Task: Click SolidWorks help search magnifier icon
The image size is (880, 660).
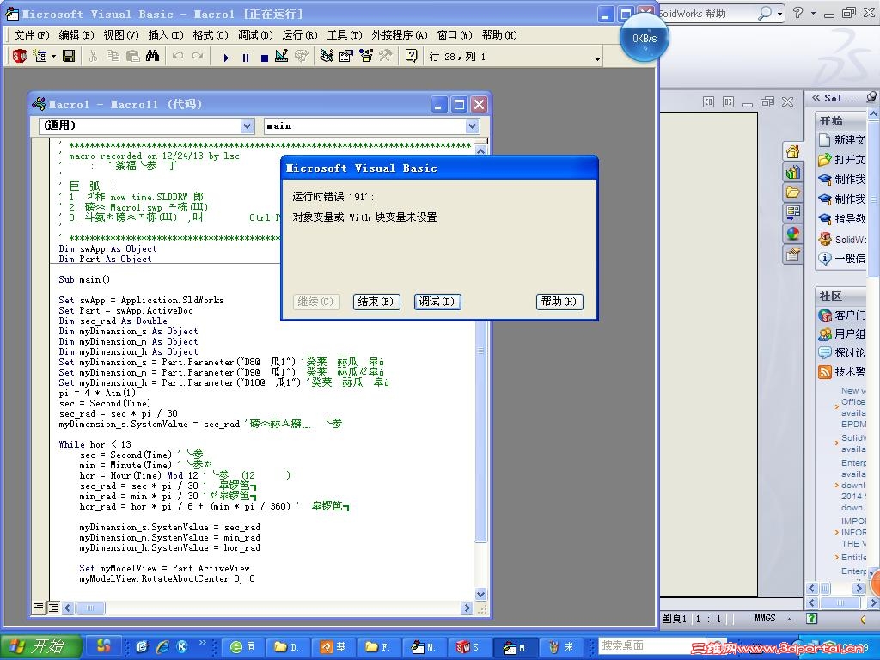Action: (764, 13)
